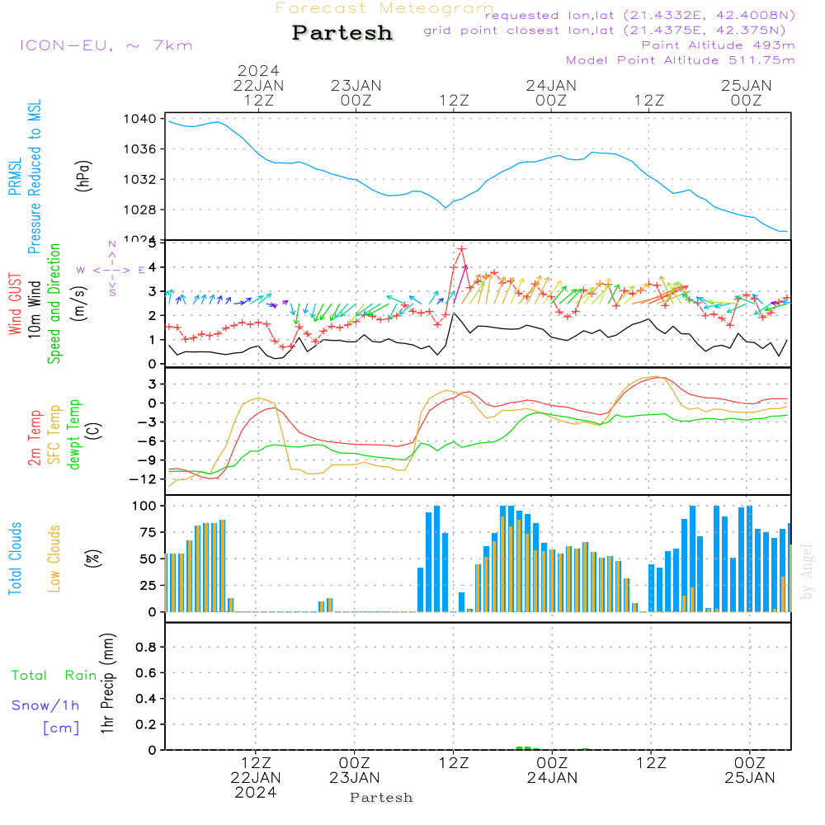825x825 pixels.
Task: Click the −9 temperature axis value
Action: click(148, 460)
